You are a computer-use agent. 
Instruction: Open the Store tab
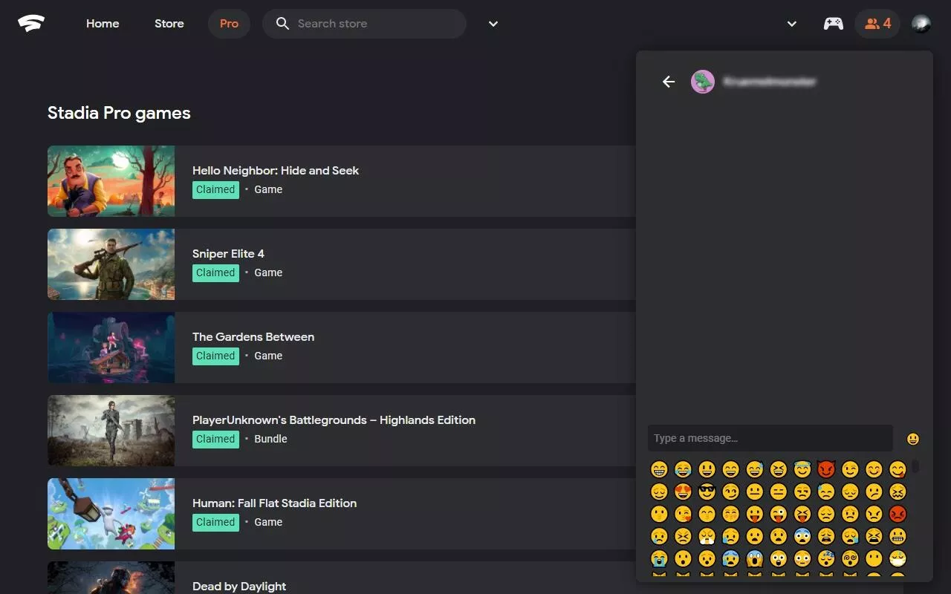pos(169,24)
